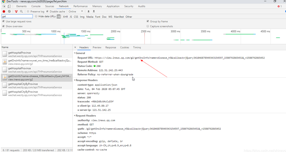Screen dimensions: 286x152
Task: Filter requests by All types
Action: click(59, 17)
